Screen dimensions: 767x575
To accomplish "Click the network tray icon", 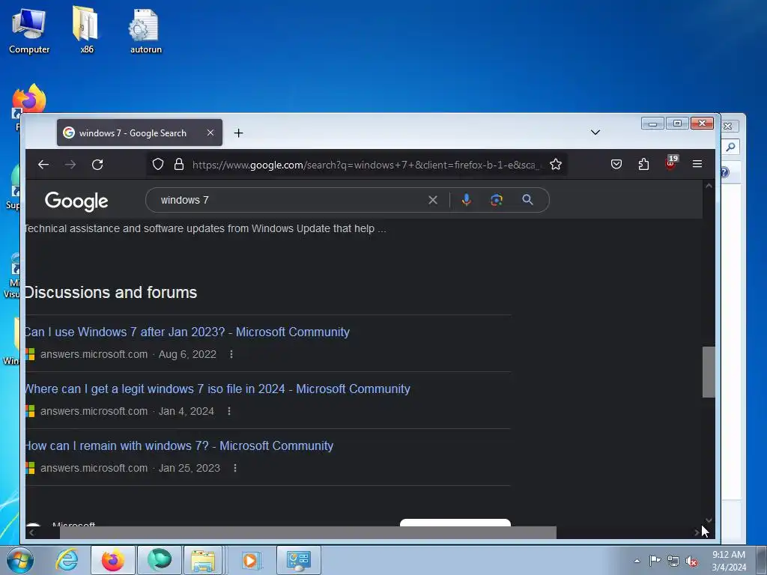I will pyautogui.click(x=673, y=561).
